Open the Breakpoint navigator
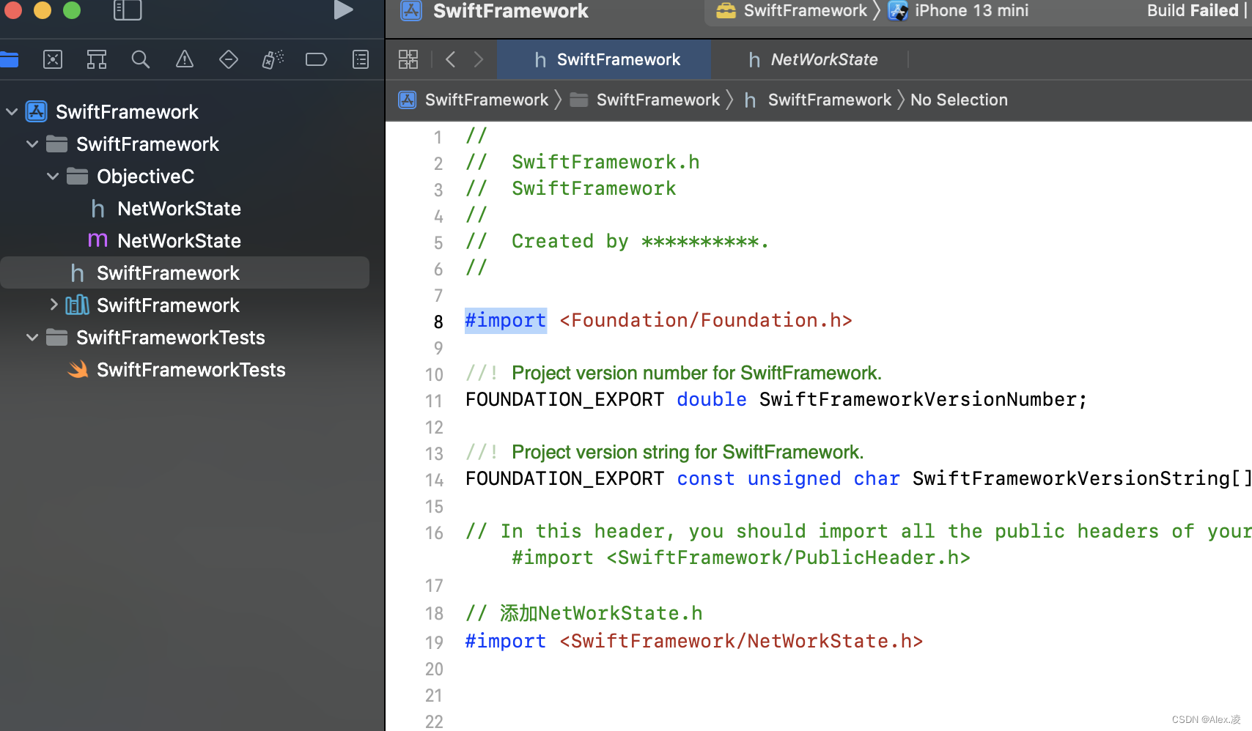Image resolution: width=1252 pixels, height=731 pixels. (316, 59)
